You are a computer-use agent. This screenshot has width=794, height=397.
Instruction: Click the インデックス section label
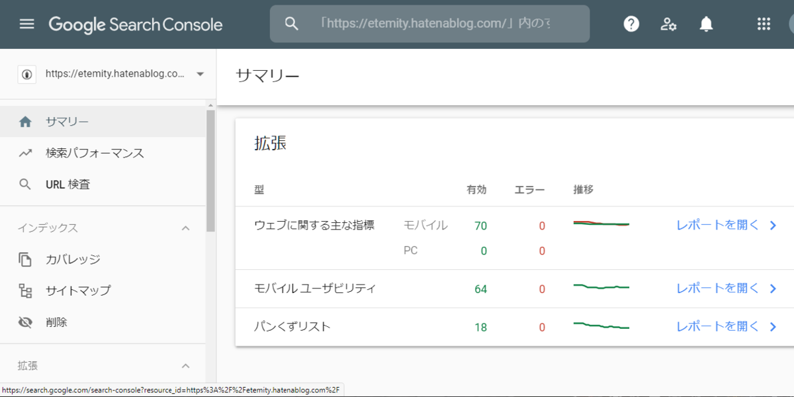pos(48,228)
